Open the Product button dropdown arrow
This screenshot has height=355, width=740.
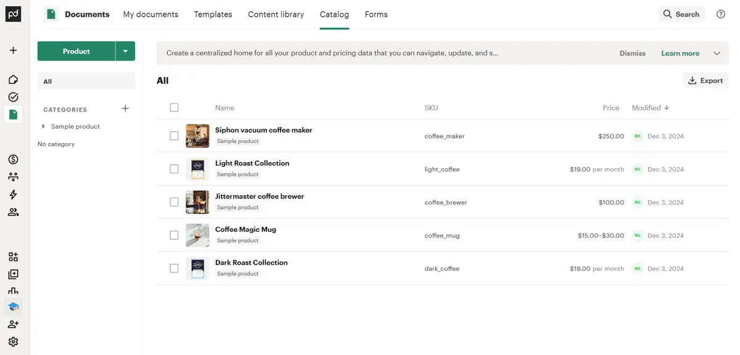pos(125,51)
